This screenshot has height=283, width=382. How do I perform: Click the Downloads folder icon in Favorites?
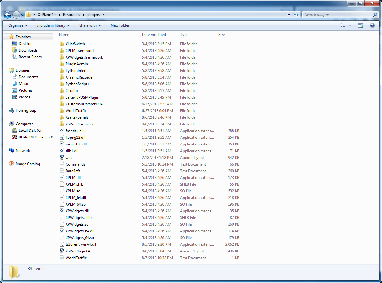click(15, 50)
